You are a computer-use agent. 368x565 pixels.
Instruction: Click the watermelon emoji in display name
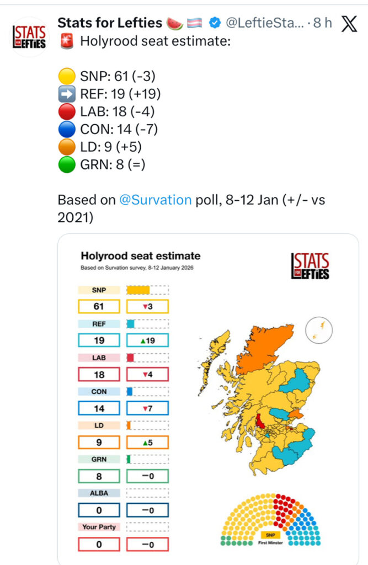[174, 23]
